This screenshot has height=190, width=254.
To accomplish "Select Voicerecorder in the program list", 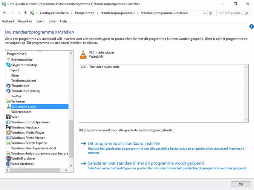I will (x=21, y=112).
